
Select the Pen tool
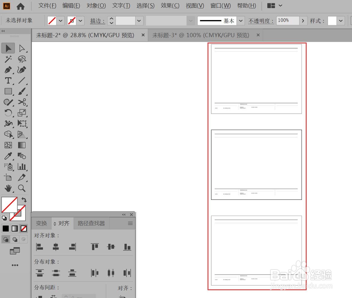(8, 70)
